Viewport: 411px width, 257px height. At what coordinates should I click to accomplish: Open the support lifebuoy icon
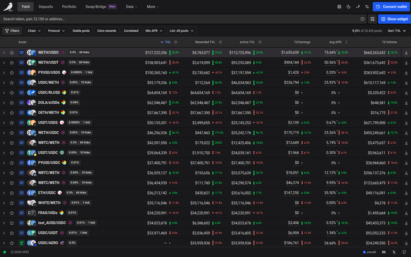(x=339, y=7)
